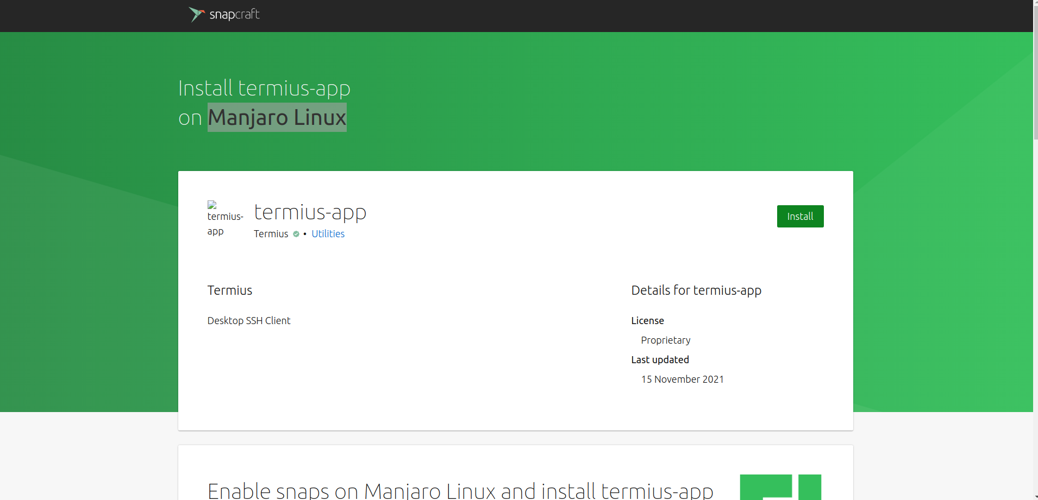The image size is (1038, 500).
Task: Open the Utilities category link
Action: pyautogui.click(x=328, y=234)
